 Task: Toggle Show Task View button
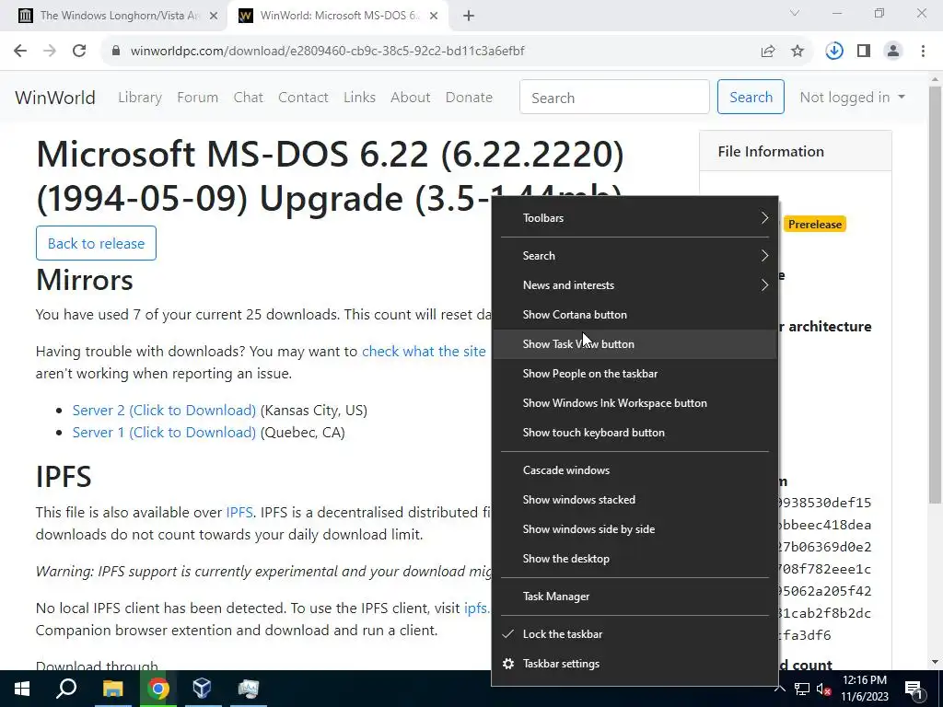(635, 344)
